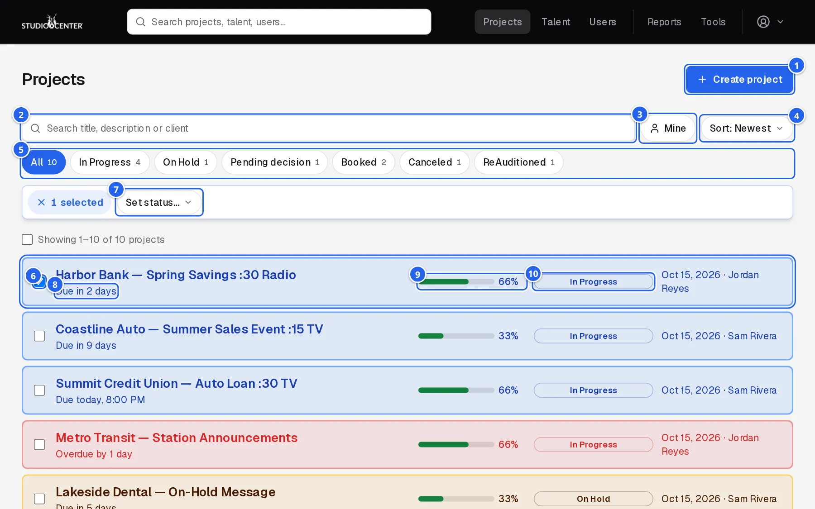Click the Studio Center logo
This screenshot has width=815, height=509.
coord(52,22)
